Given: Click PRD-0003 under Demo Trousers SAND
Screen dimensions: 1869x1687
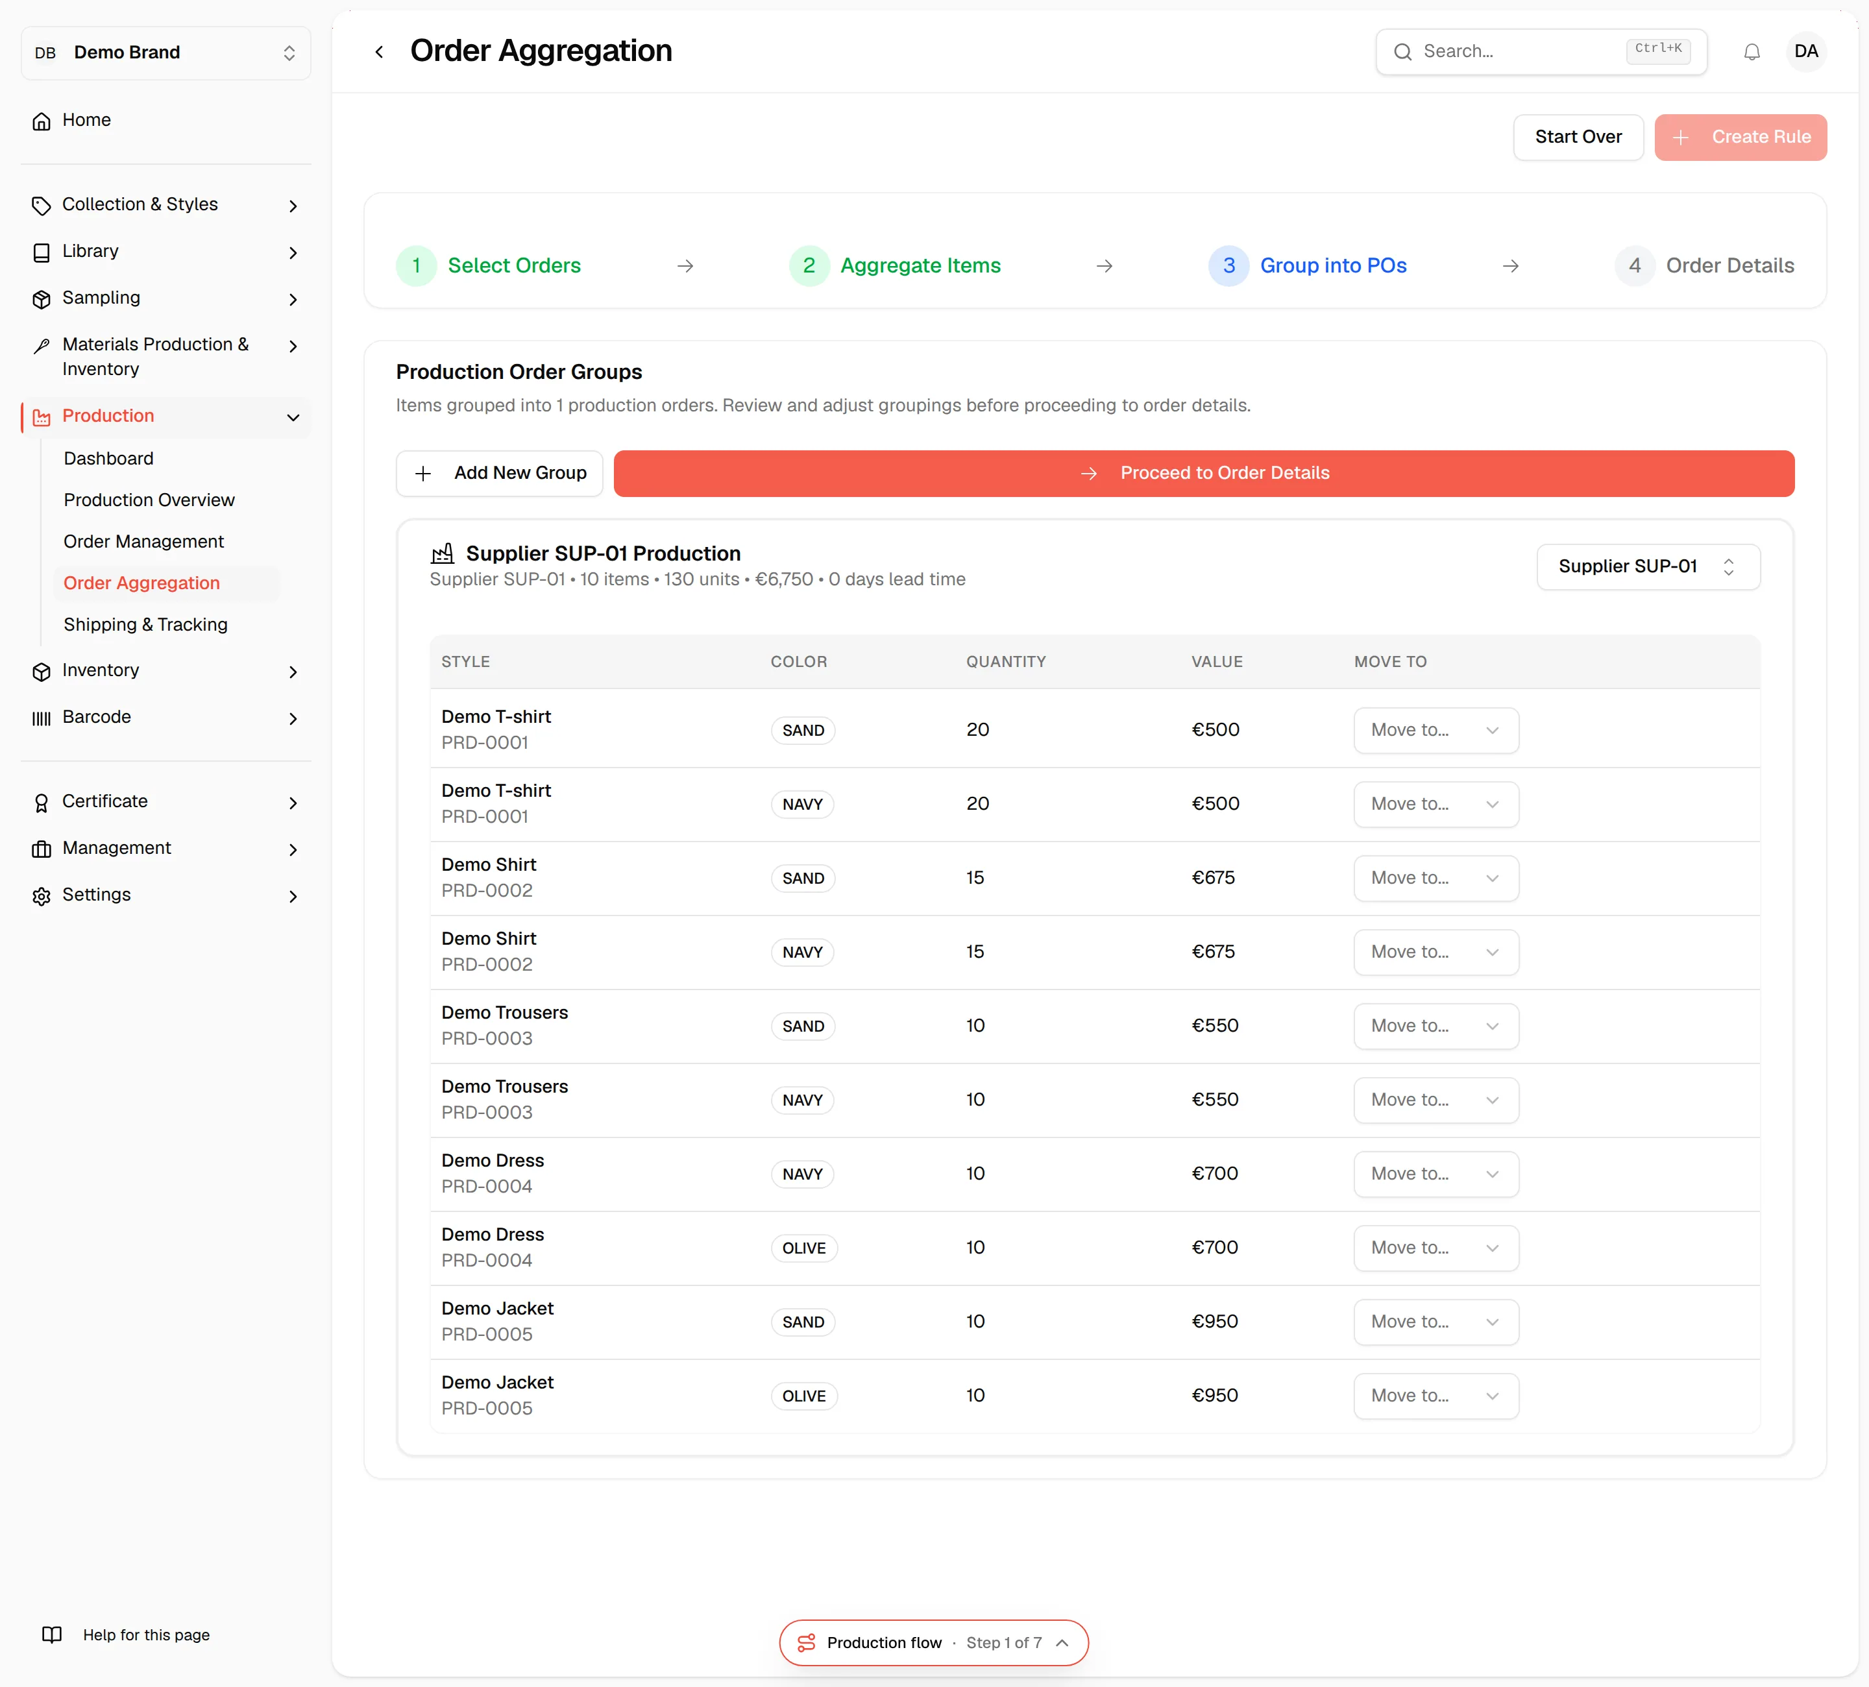Looking at the screenshot, I should [x=487, y=1039].
